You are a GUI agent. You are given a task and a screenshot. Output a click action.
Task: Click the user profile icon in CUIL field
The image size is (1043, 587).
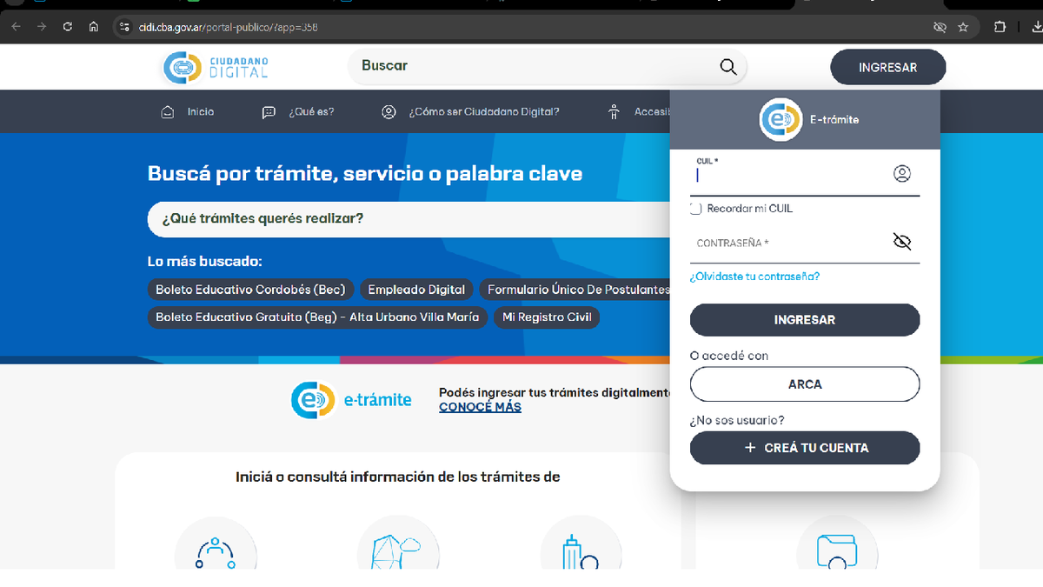[x=901, y=174]
